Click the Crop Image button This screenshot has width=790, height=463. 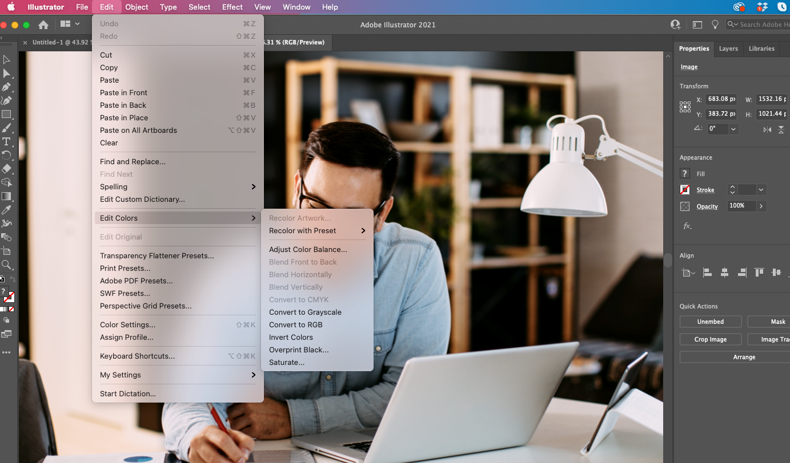[x=710, y=339]
